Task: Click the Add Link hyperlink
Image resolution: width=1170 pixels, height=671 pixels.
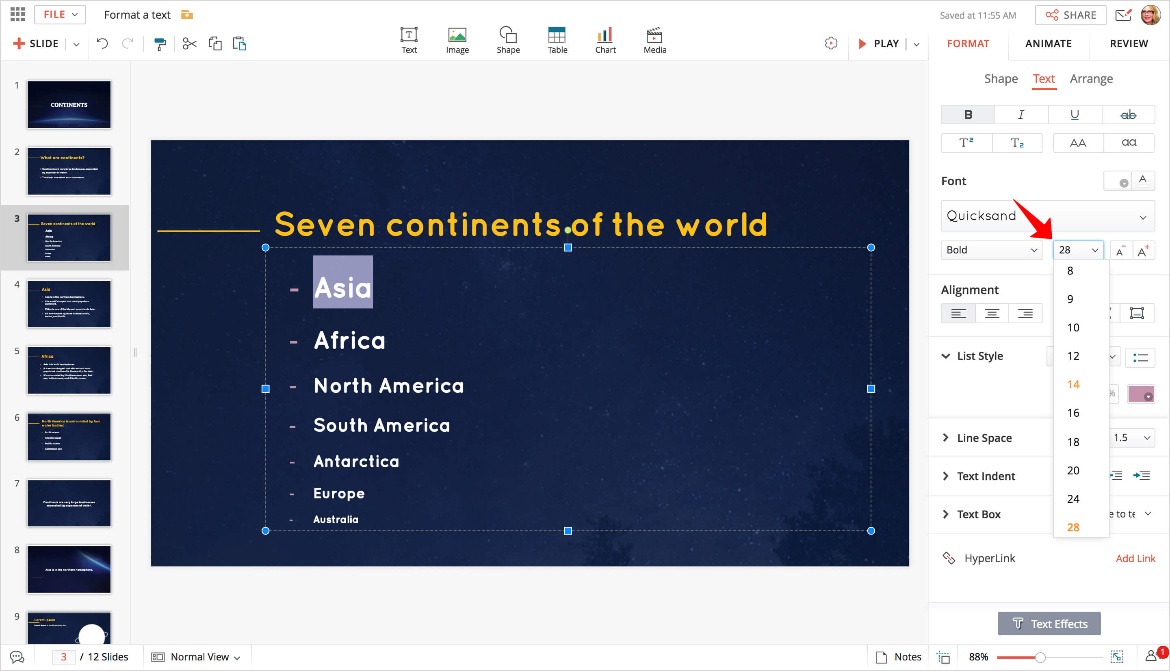Action: (1135, 558)
